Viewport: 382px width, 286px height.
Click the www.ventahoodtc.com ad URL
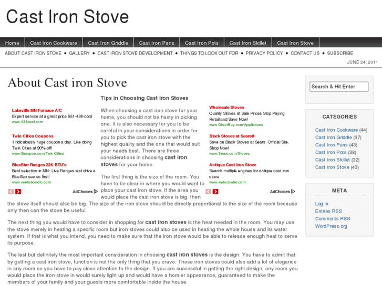pyautogui.click(x=32, y=182)
